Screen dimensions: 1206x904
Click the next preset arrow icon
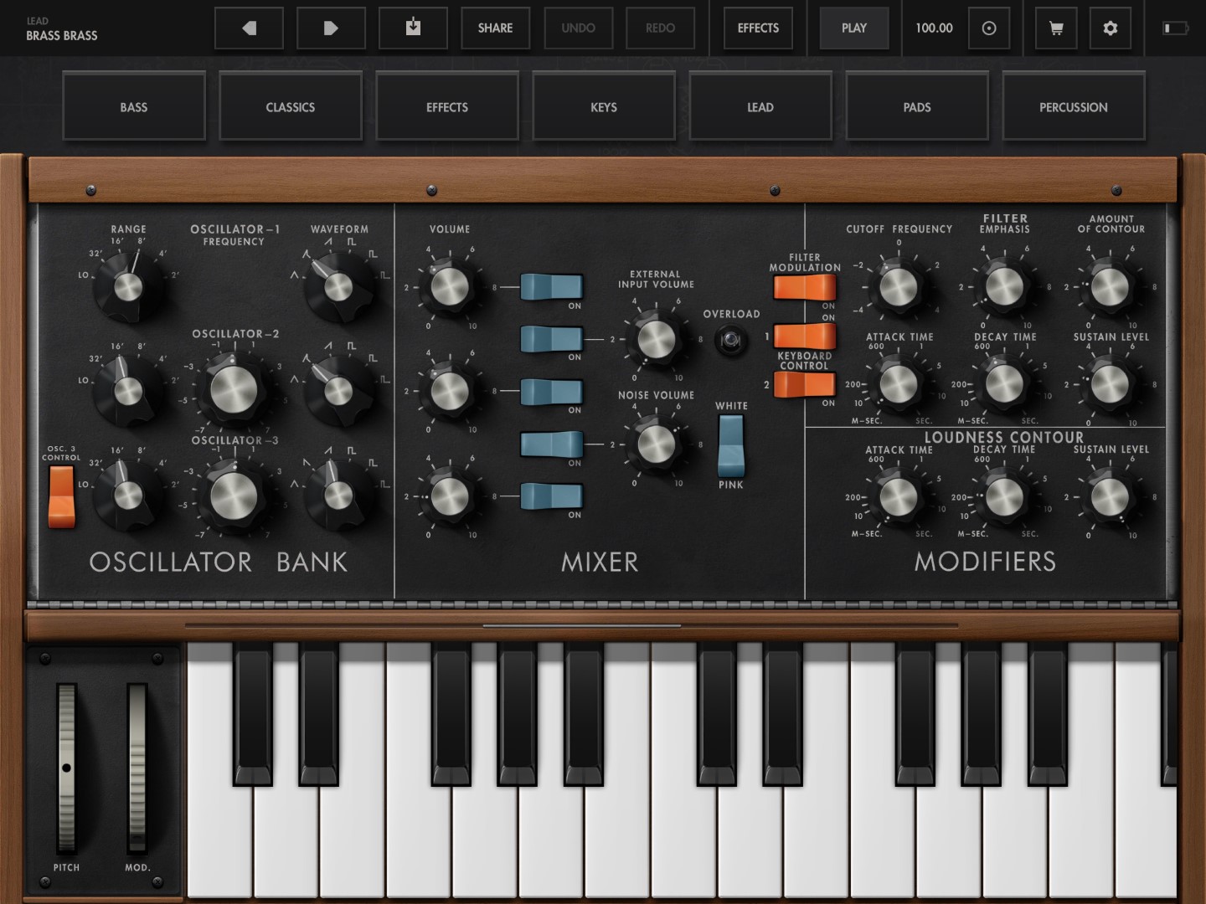tap(331, 28)
